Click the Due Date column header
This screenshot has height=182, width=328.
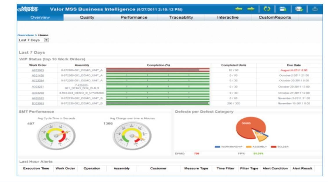click(x=294, y=65)
